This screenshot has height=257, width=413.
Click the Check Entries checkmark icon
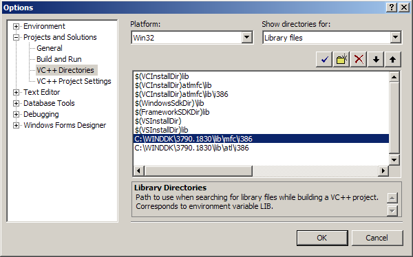coord(324,60)
